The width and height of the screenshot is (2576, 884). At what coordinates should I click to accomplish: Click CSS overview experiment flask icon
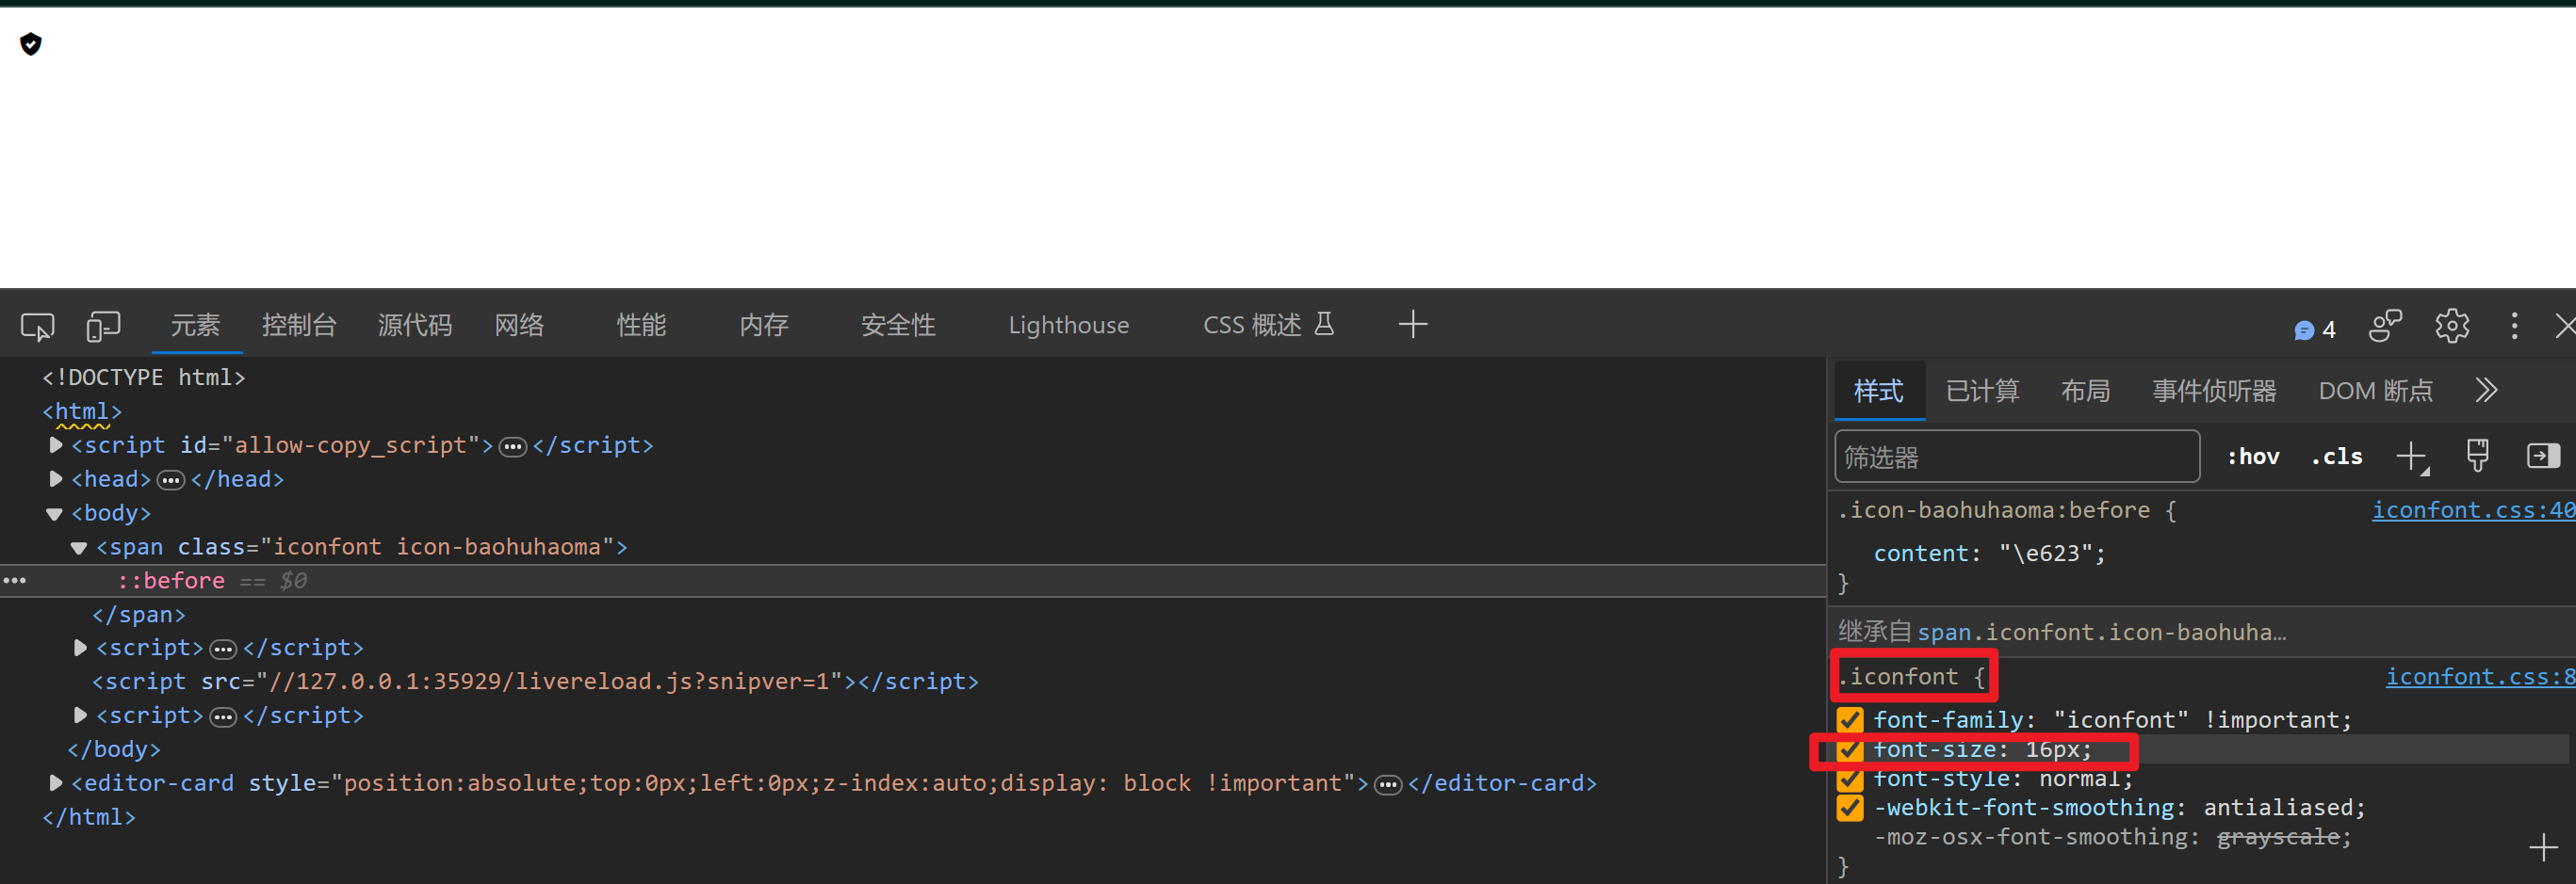click(x=1324, y=324)
